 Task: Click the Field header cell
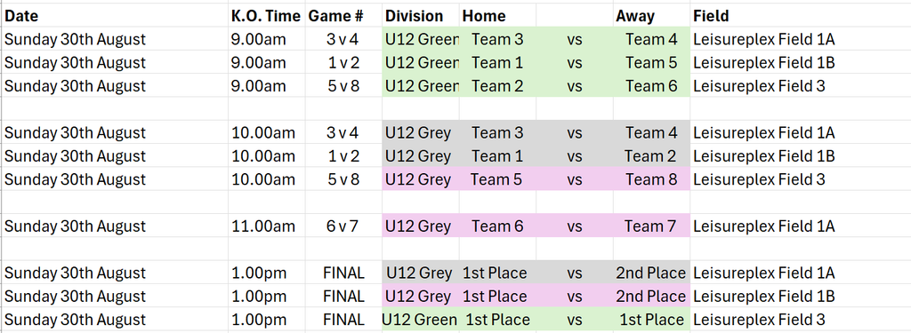click(x=800, y=16)
